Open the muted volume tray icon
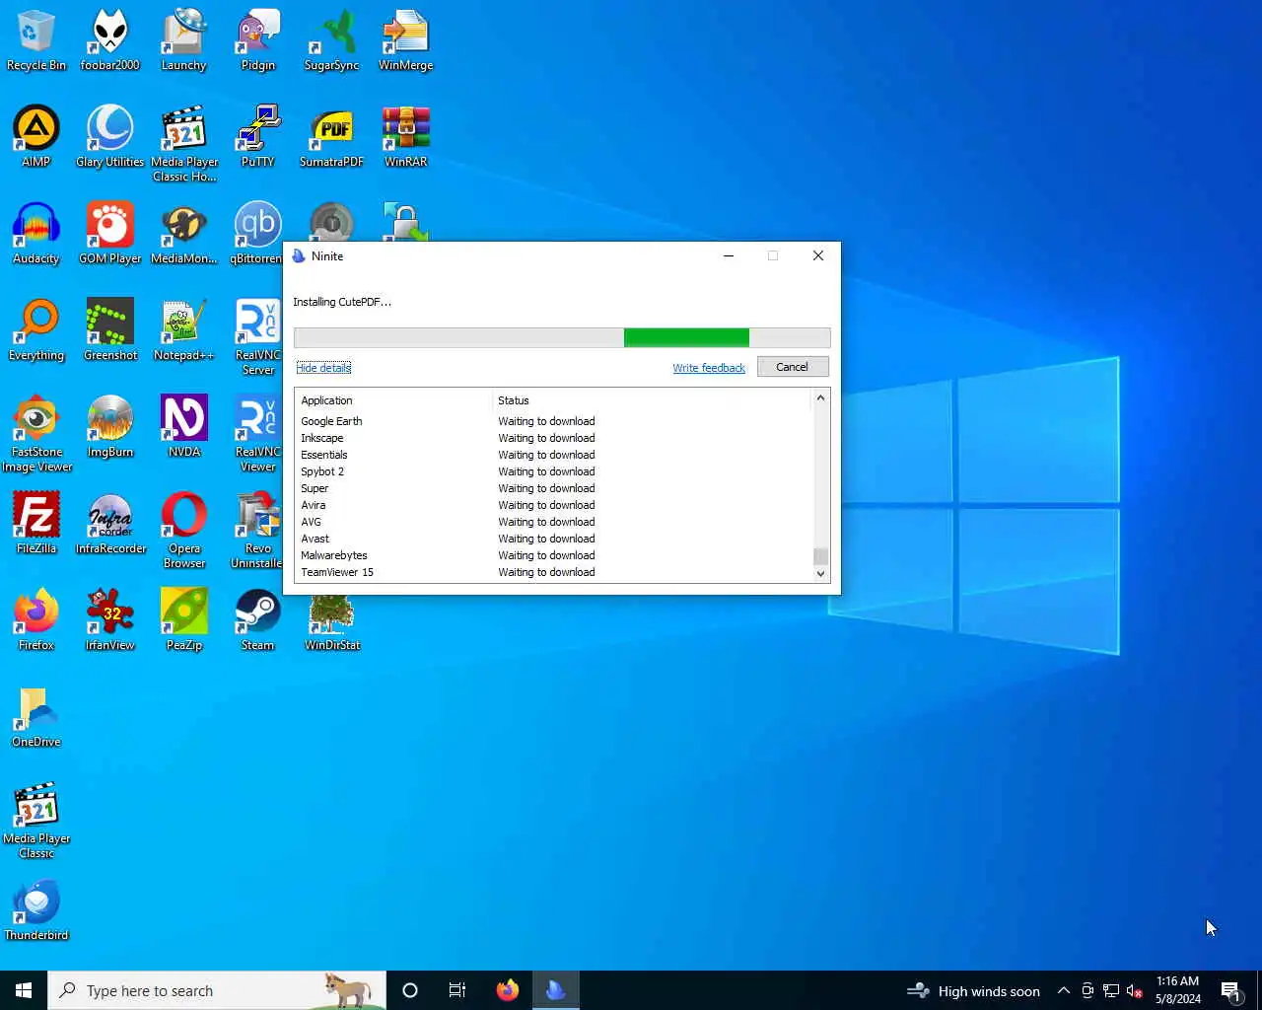 click(1135, 990)
